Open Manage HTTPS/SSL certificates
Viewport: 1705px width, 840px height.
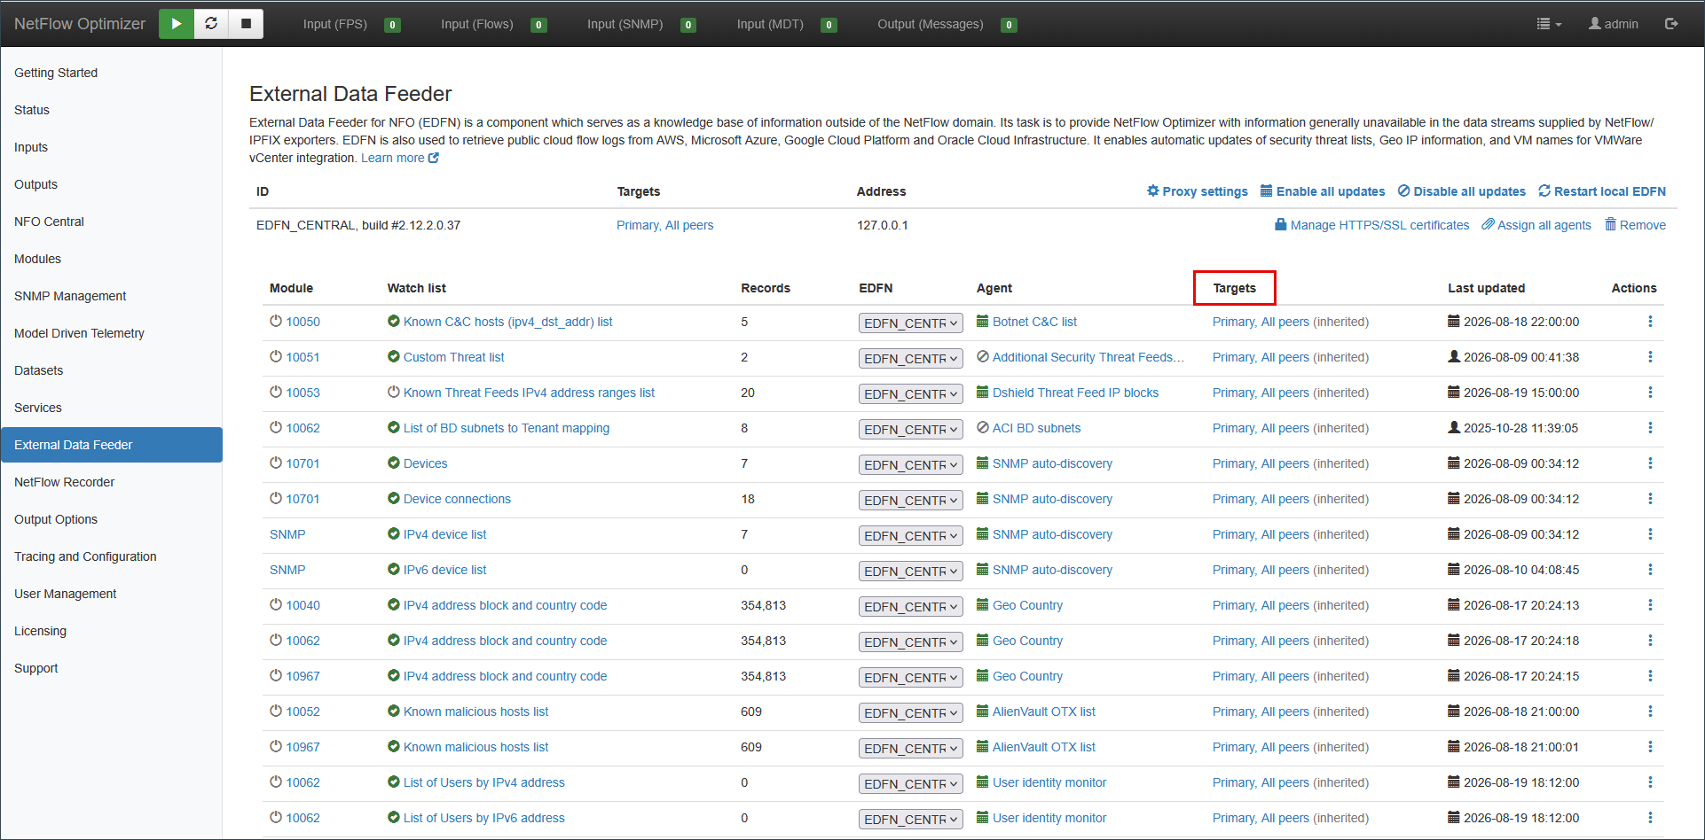coord(1372,225)
